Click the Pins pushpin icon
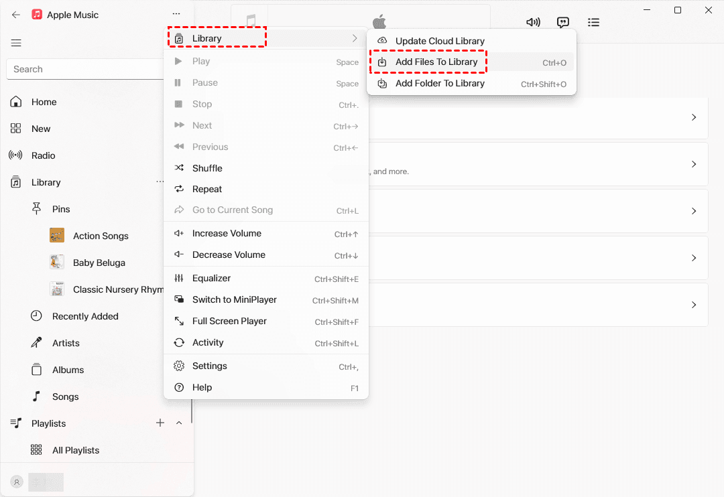 [x=36, y=208]
